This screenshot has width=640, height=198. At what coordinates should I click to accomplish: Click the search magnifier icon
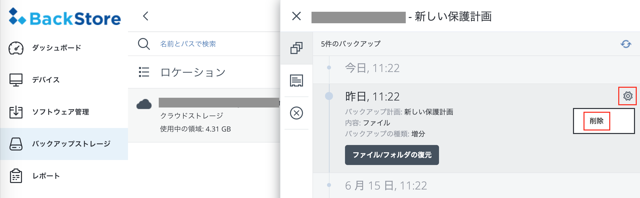144,44
